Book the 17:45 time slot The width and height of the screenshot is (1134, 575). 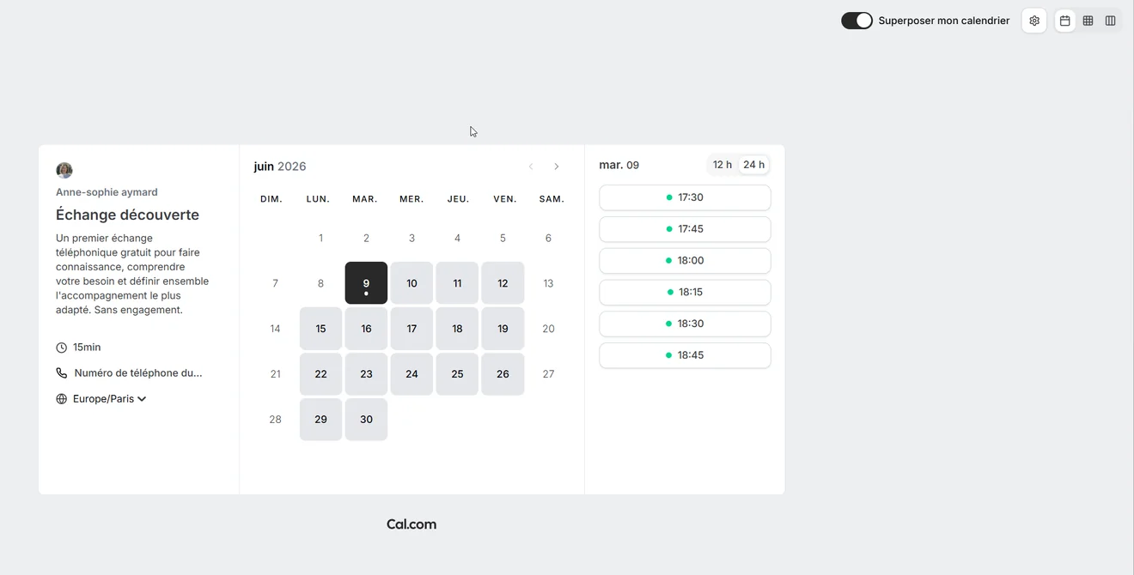click(x=685, y=229)
